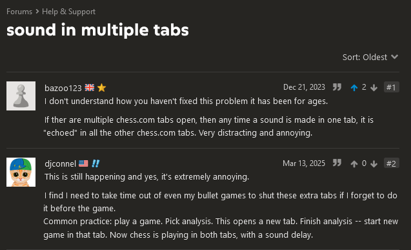Expand sort options using the chevron arrow
The image size is (411, 250).
point(394,57)
